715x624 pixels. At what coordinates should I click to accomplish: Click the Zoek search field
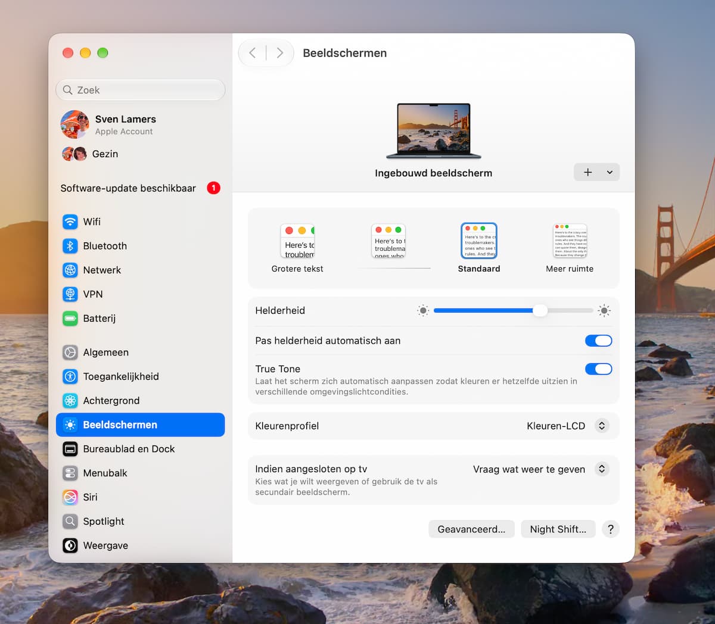click(141, 90)
